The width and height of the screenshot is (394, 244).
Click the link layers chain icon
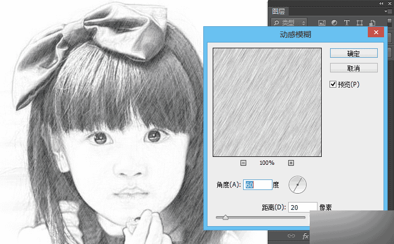(x=291, y=236)
